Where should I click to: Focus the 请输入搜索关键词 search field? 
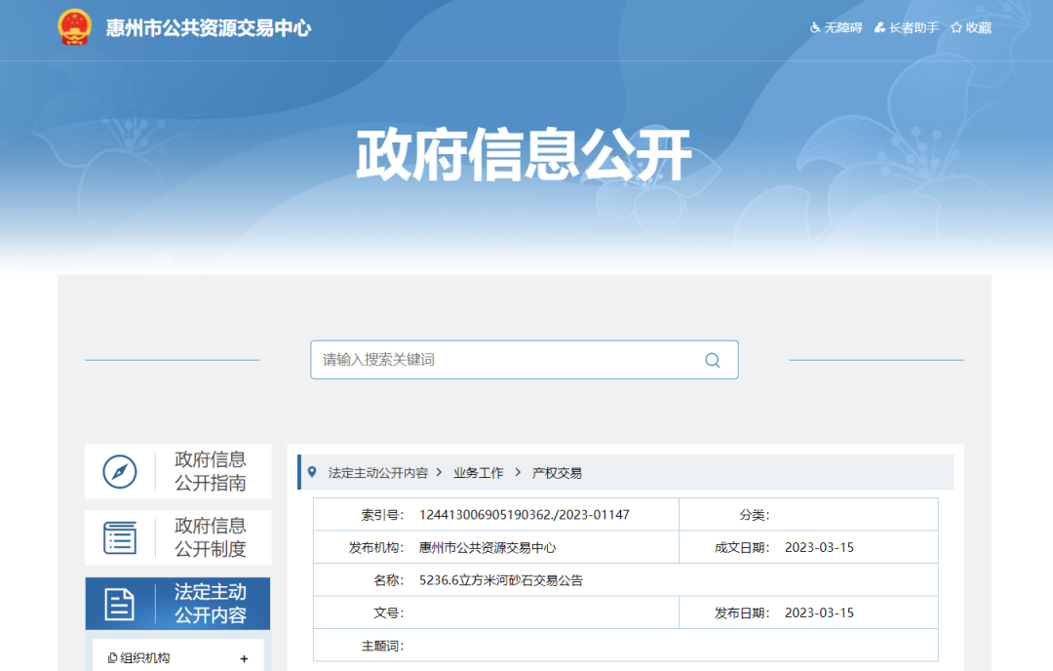tap(507, 360)
